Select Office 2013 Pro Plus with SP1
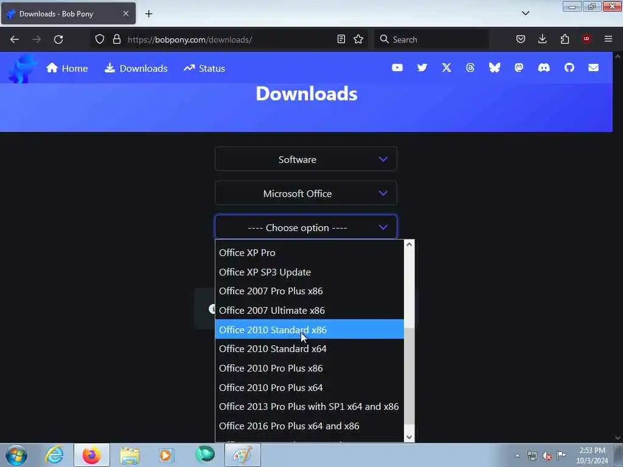Image resolution: width=623 pixels, height=467 pixels. pos(309,407)
